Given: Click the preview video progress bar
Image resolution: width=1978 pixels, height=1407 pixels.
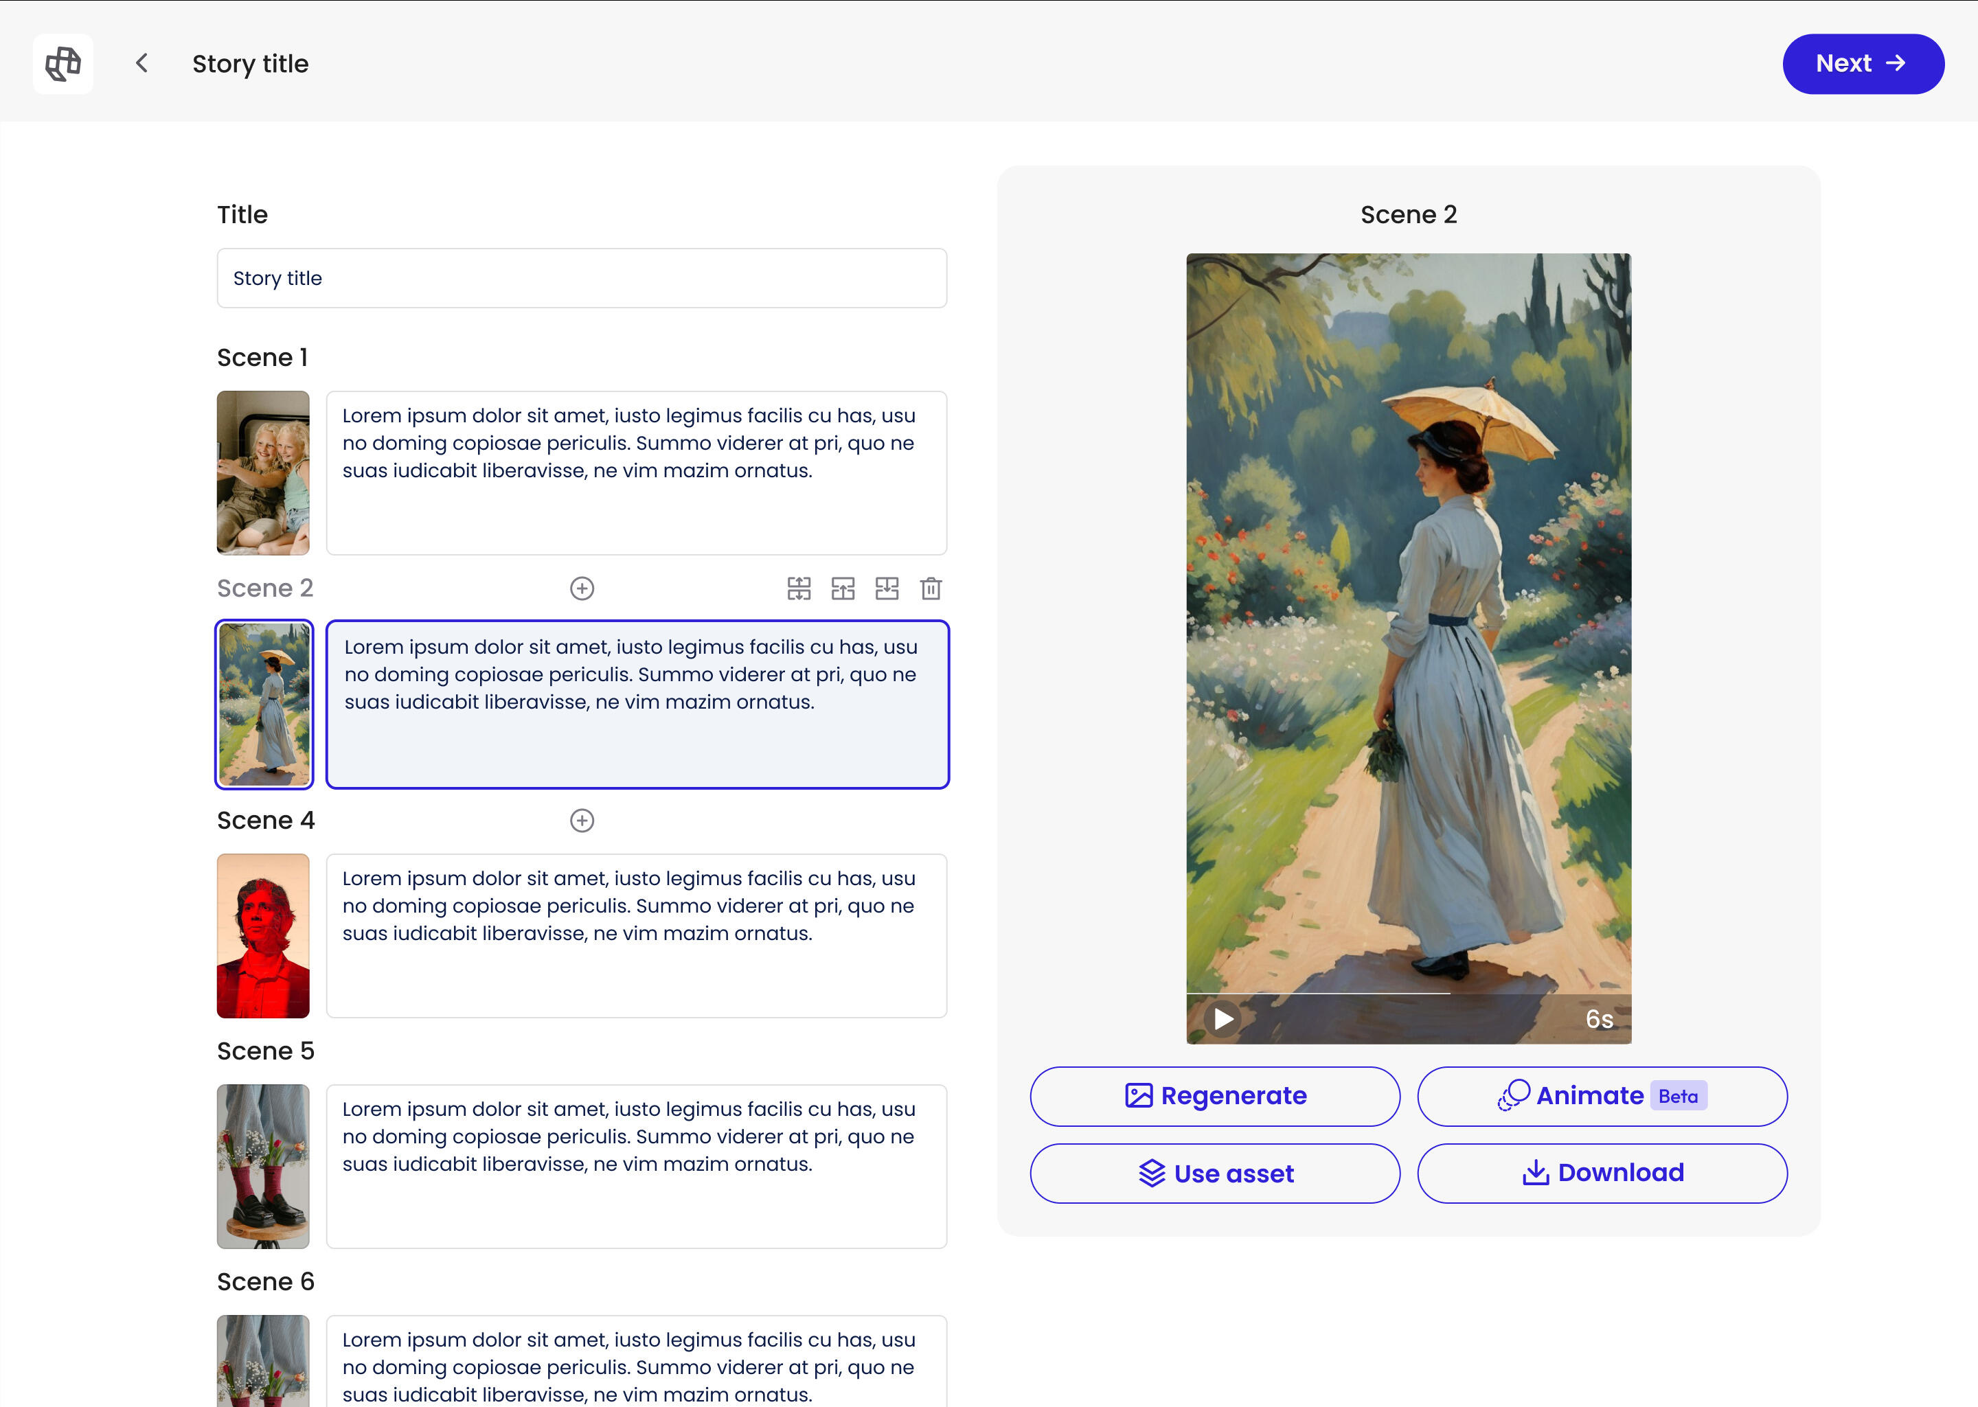Looking at the screenshot, I should [1408, 994].
